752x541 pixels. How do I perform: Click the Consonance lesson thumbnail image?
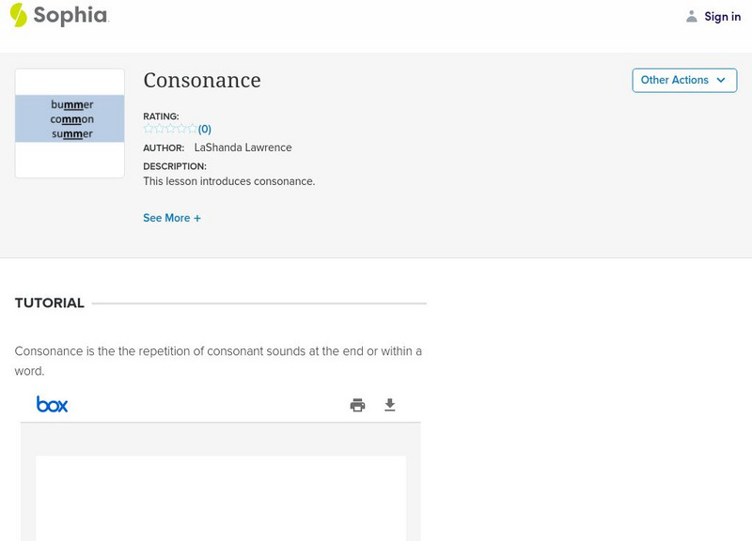(70, 122)
